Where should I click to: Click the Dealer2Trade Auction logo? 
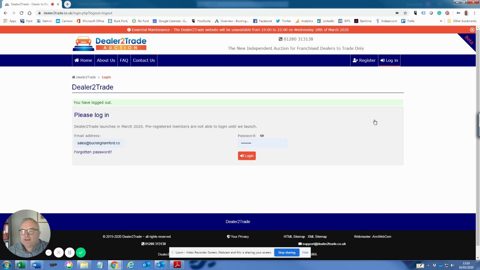[109, 43]
